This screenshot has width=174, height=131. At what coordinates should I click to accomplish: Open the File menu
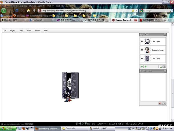tap(5, 31)
